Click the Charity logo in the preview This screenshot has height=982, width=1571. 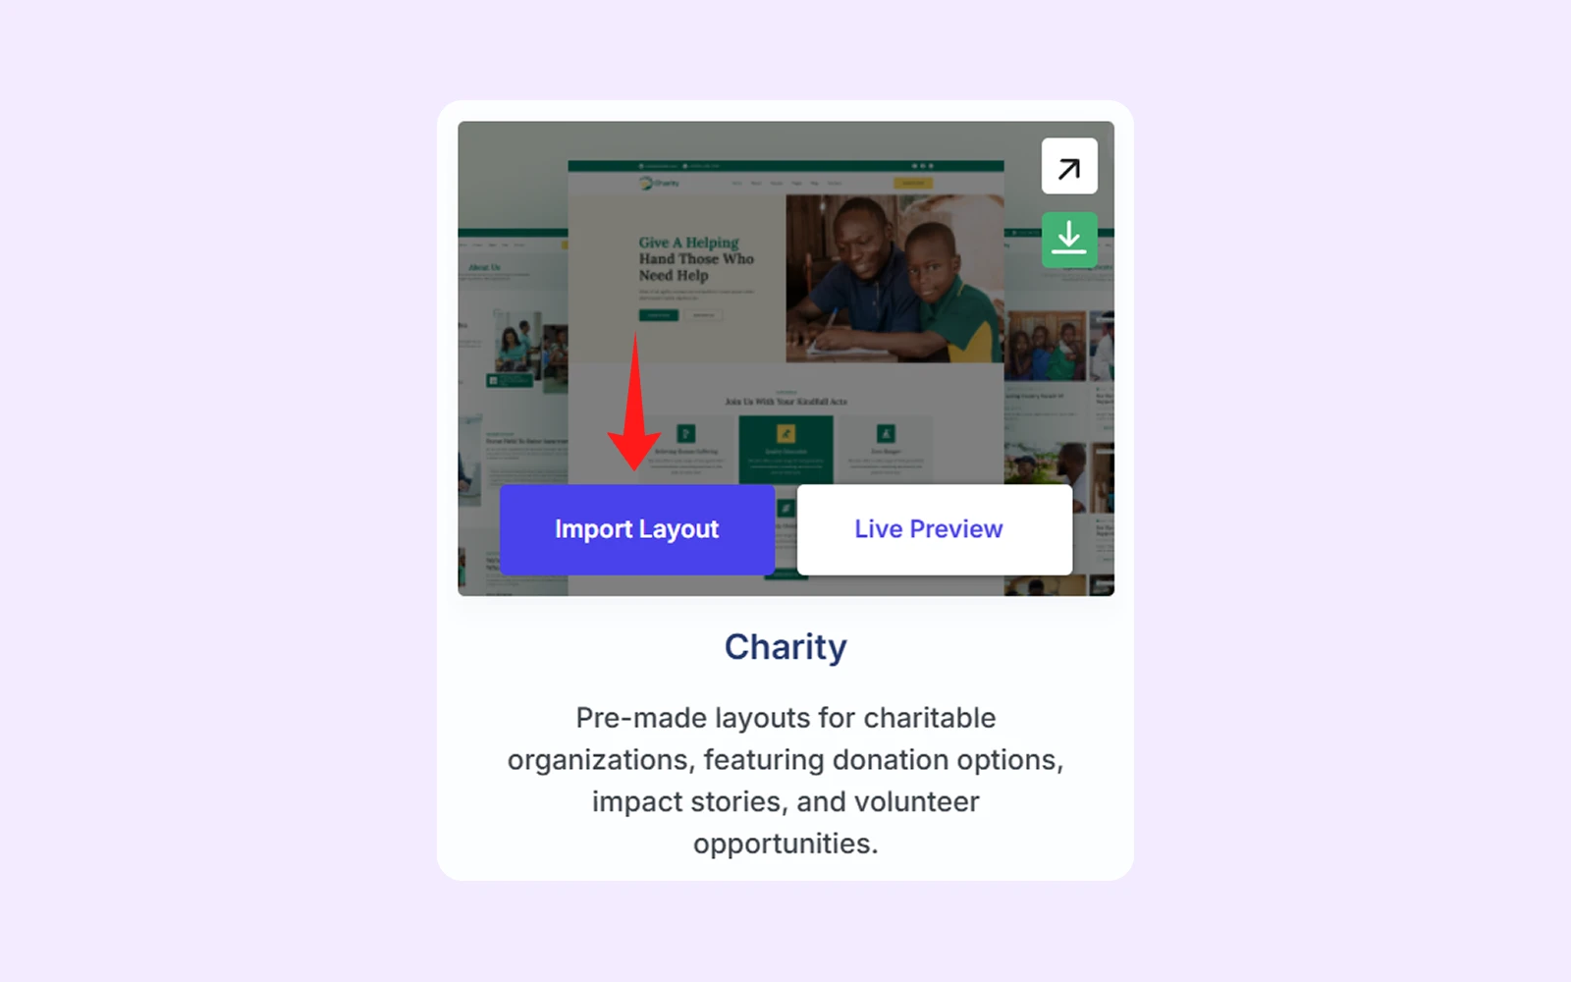click(660, 183)
